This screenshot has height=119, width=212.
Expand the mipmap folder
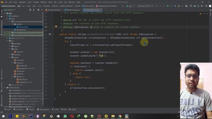point(10,55)
